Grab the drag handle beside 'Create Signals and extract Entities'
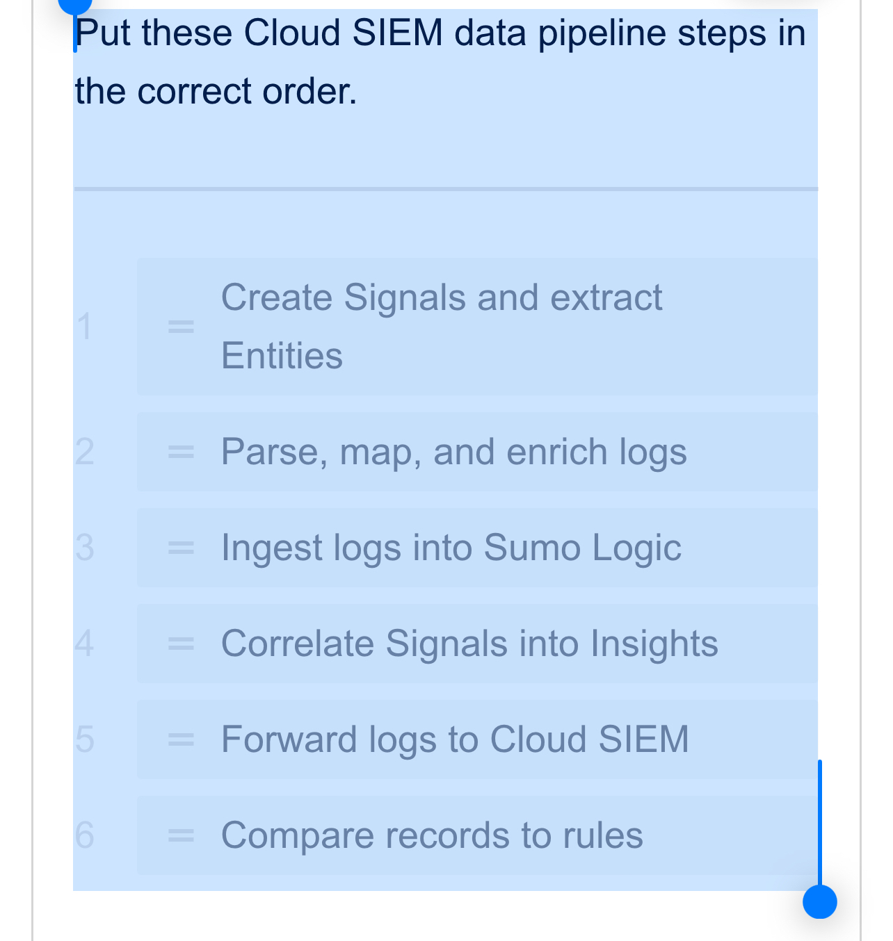This screenshot has width=893, height=941. pos(179,326)
